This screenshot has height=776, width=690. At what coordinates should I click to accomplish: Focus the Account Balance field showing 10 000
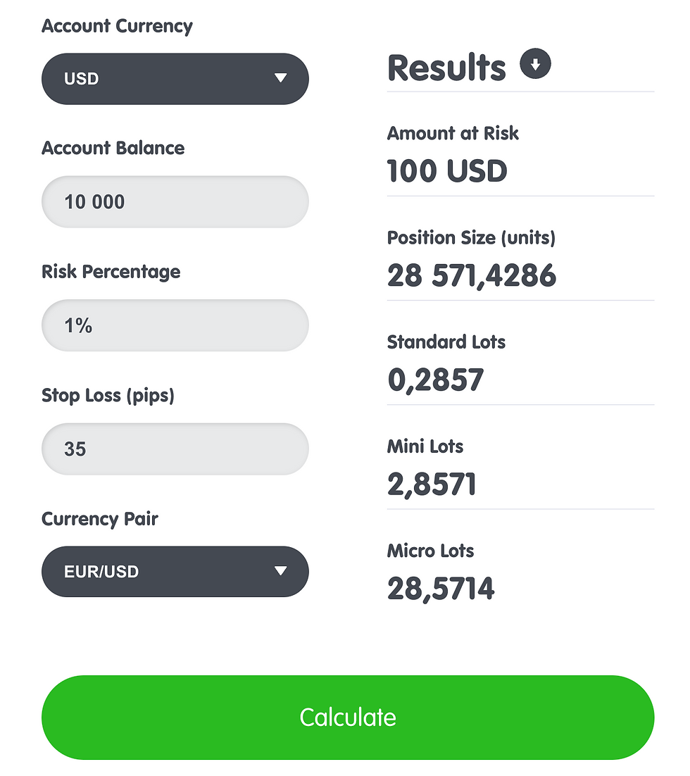click(x=175, y=202)
